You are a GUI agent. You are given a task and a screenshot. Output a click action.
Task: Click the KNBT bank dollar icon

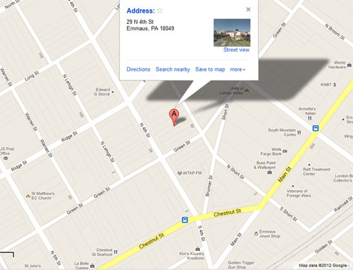coord(335,84)
